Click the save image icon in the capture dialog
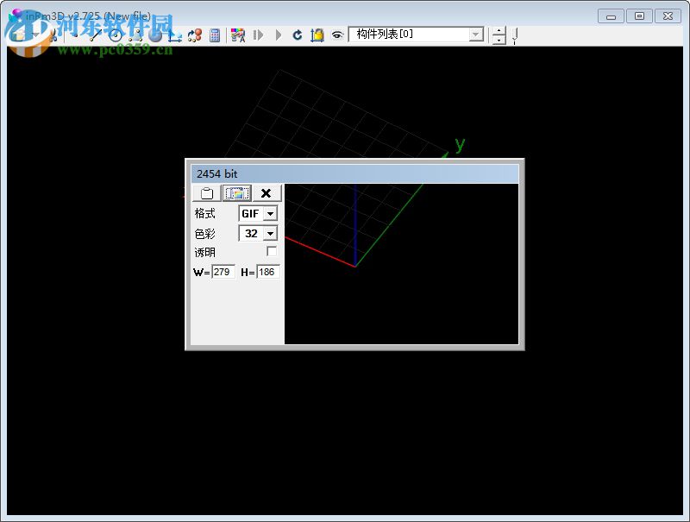 coord(236,193)
